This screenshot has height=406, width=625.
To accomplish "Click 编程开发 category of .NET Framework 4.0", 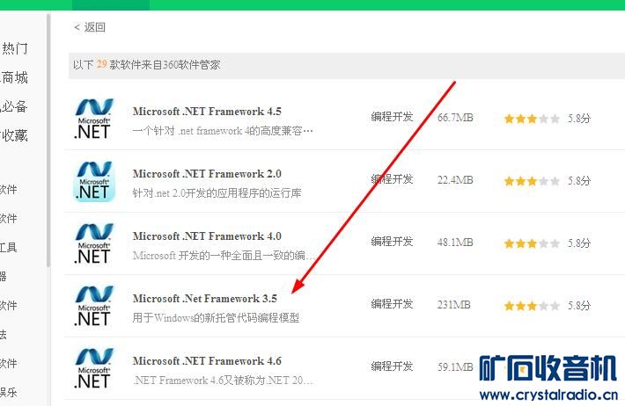I will tap(392, 241).
